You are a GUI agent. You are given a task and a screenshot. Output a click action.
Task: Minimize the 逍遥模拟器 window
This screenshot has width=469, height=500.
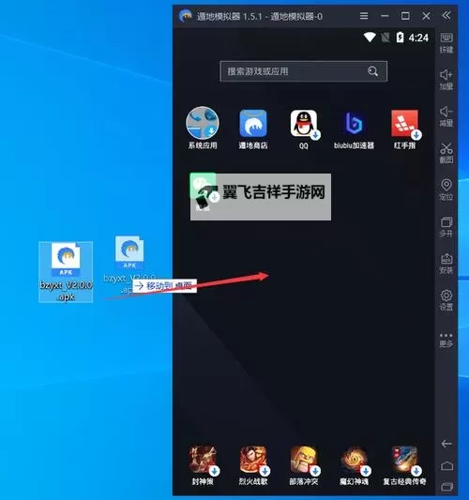pos(385,16)
